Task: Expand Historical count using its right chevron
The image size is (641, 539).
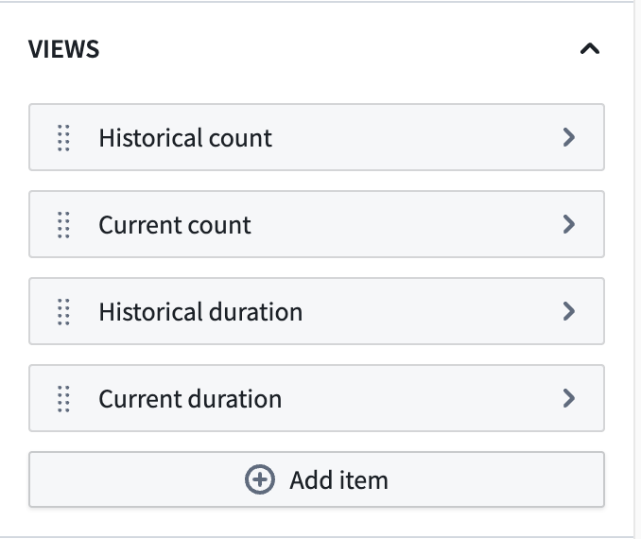Action: [568, 137]
